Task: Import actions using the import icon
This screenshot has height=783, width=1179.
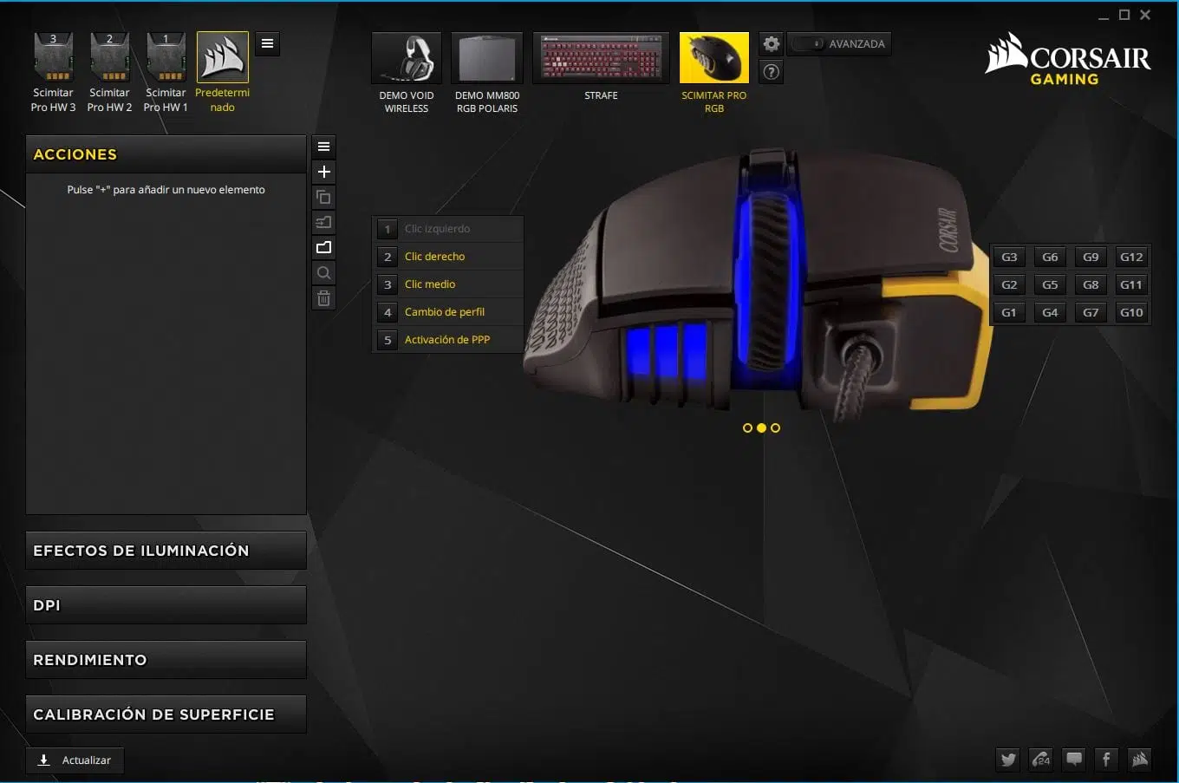Action: (x=323, y=222)
